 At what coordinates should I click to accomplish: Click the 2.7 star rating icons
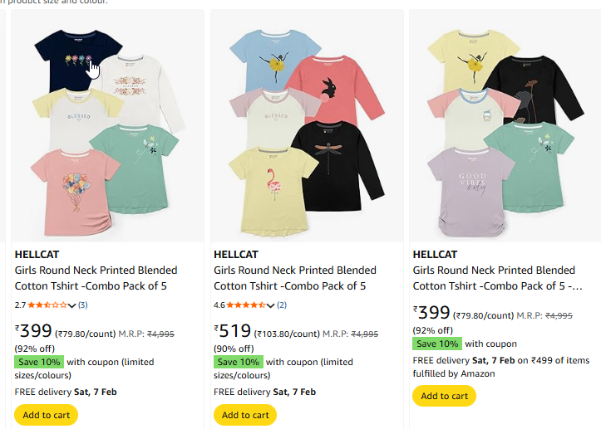point(47,305)
